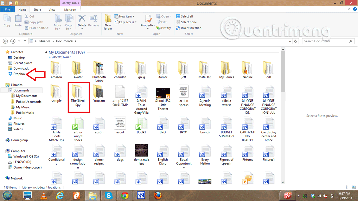Screen dimensions: 358x201
Task: Click the Libraries chevron in the address bar
Action: [x=53, y=41]
